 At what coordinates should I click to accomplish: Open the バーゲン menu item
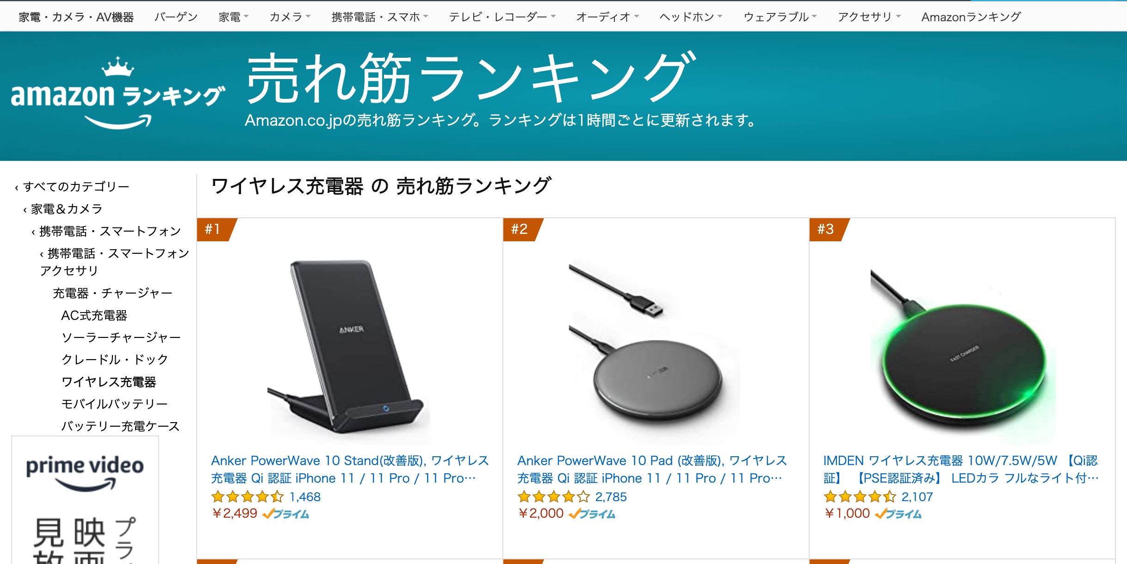176,17
